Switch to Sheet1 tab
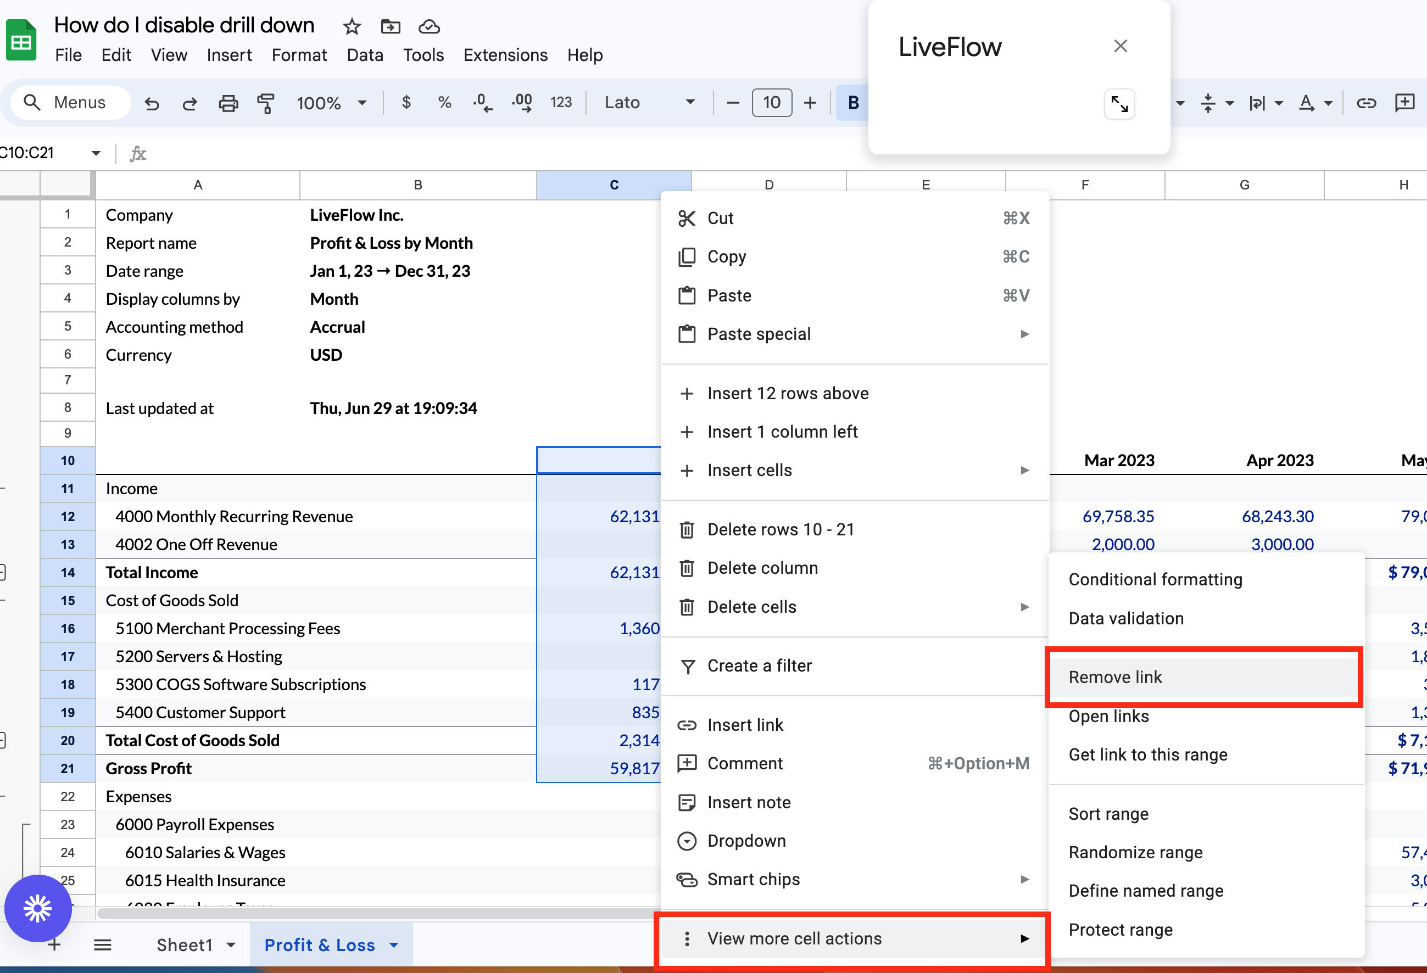The image size is (1427, 973). tap(185, 945)
